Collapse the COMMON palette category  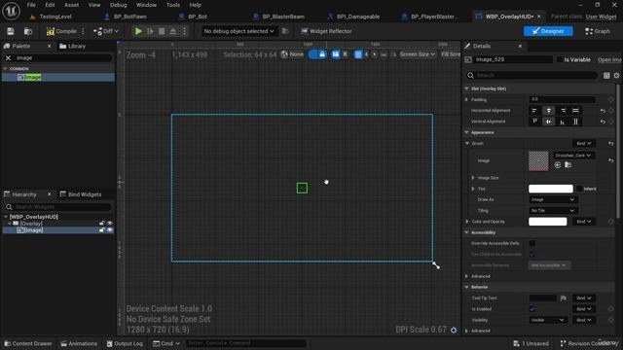coord(5,69)
